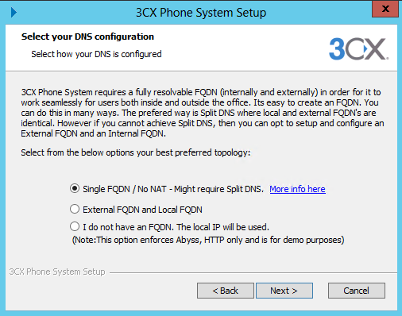Click the 3CX logo in the header
The image size is (402, 316).
pos(359,49)
